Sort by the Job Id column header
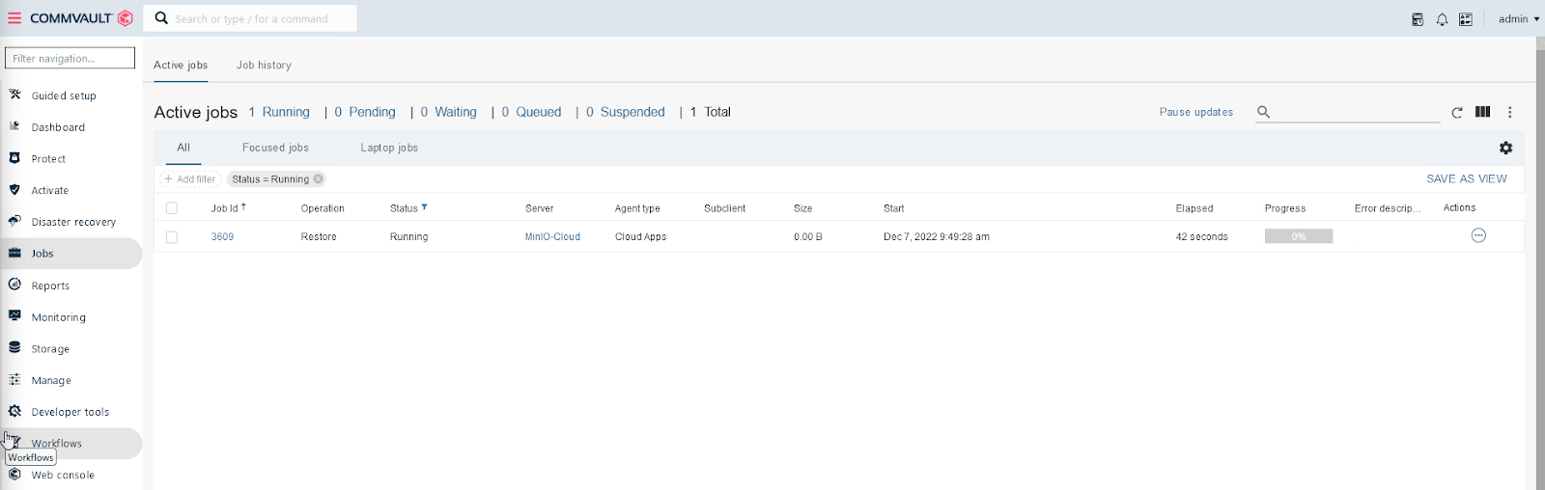The height and width of the screenshot is (490, 1545). pyautogui.click(x=225, y=208)
